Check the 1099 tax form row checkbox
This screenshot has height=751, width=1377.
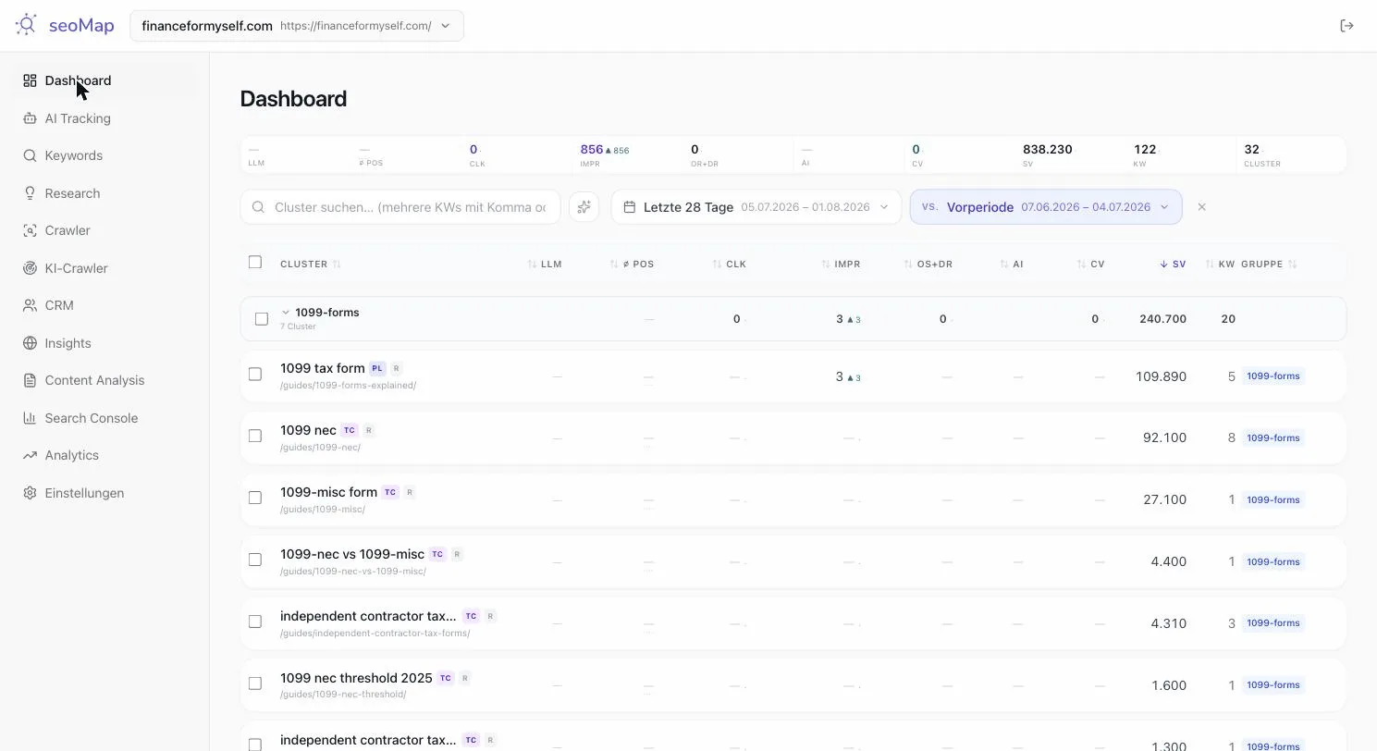click(x=255, y=374)
